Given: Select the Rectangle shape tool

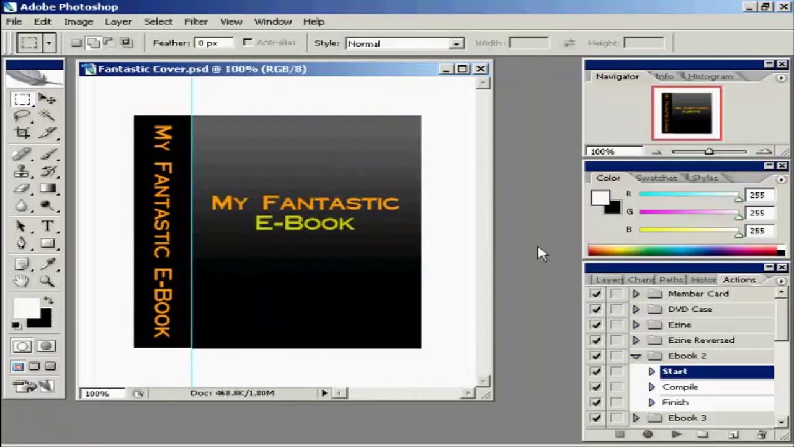Looking at the screenshot, I should click(47, 243).
